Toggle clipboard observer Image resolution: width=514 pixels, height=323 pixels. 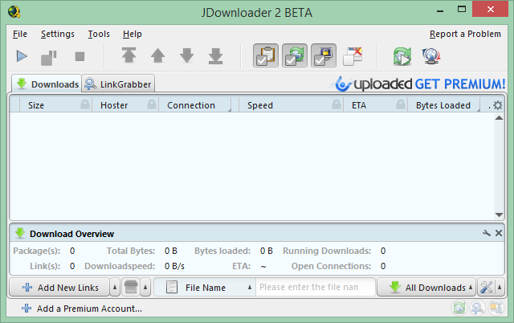point(266,55)
